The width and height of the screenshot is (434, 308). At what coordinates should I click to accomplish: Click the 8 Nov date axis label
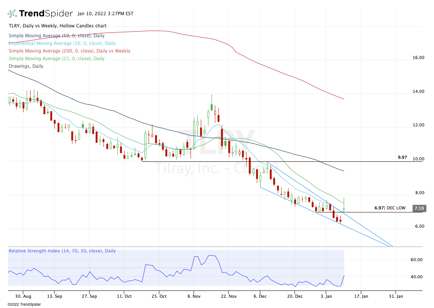194,296
